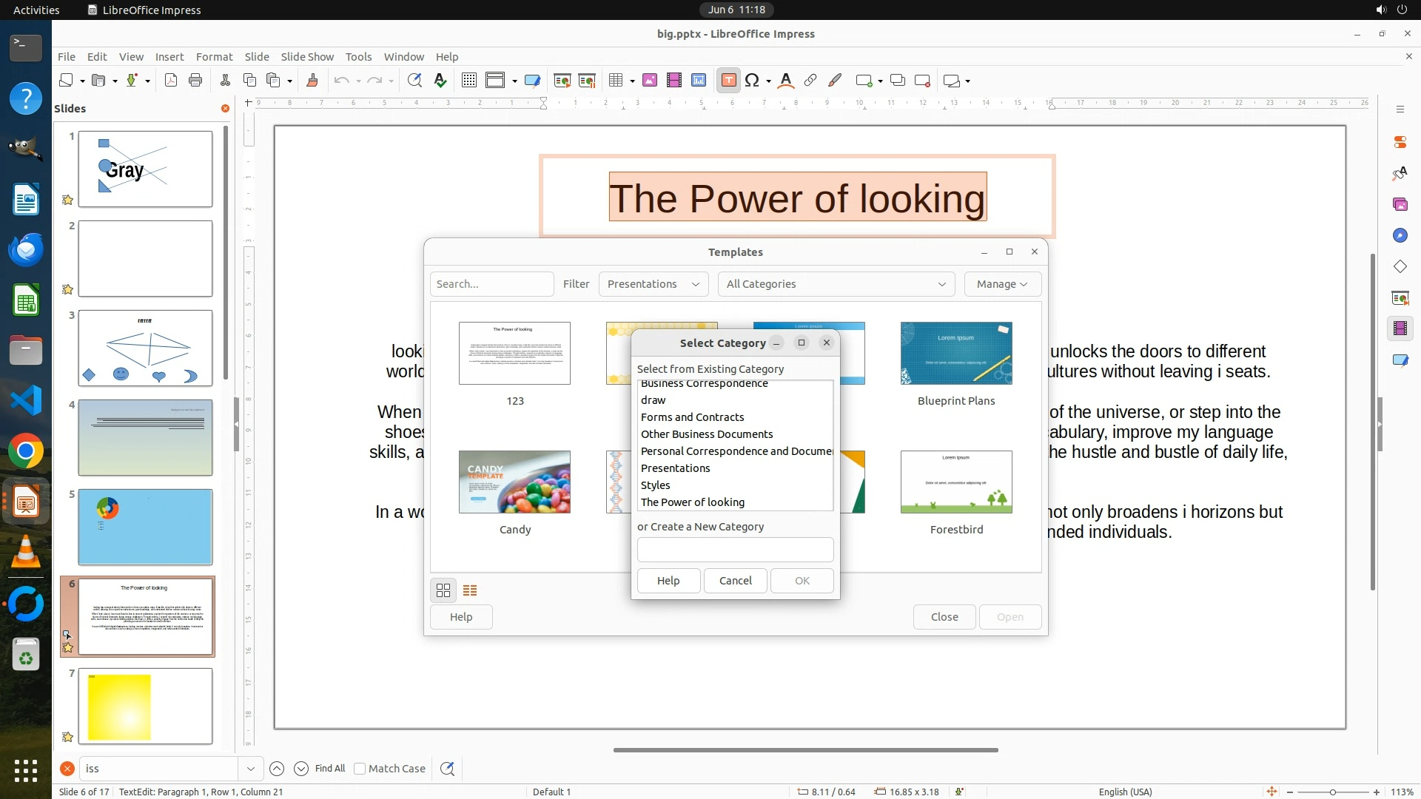Open the Slide Show menu
Viewport: 1421px width, 799px height.
(x=307, y=57)
